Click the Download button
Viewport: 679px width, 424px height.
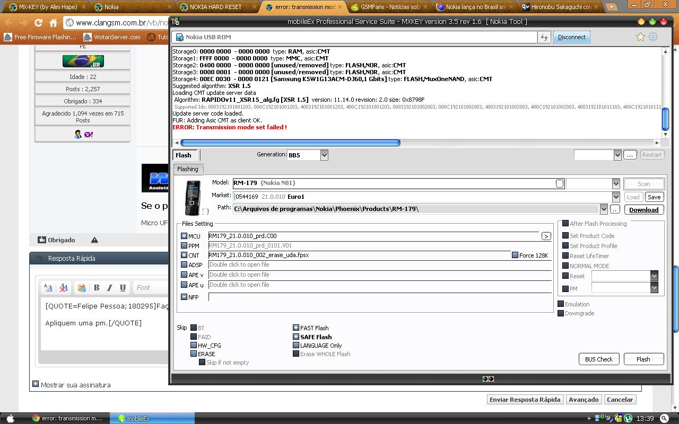pyautogui.click(x=643, y=210)
